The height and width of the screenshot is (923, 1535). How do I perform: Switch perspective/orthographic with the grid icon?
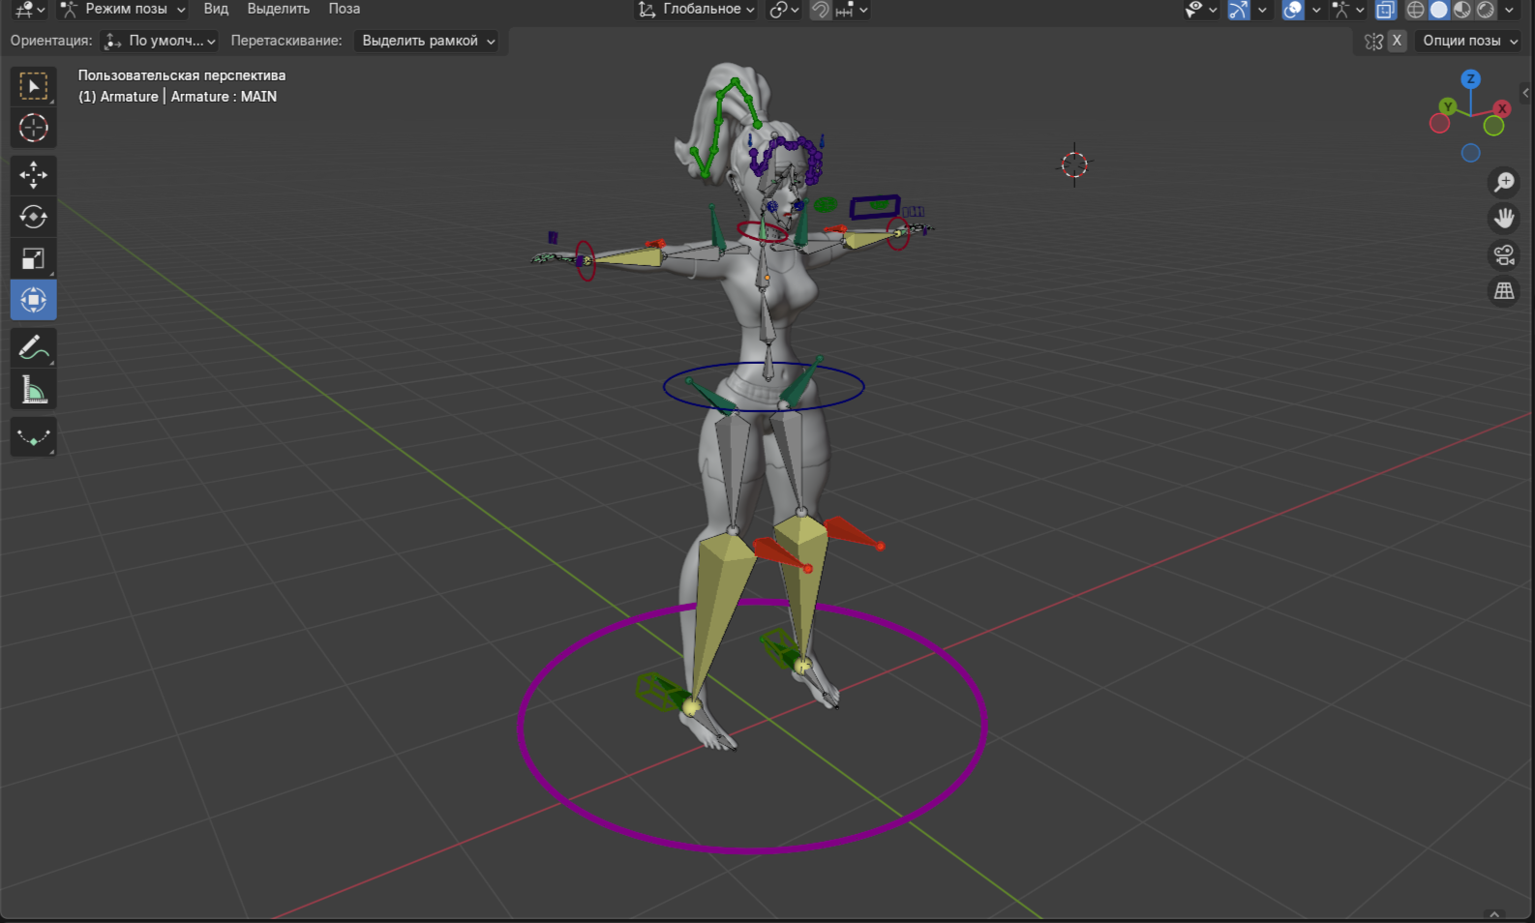pyautogui.click(x=1504, y=291)
